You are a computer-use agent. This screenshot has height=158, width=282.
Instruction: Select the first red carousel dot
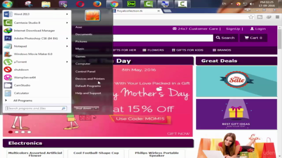pyautogui.click(x=11, y=132)
